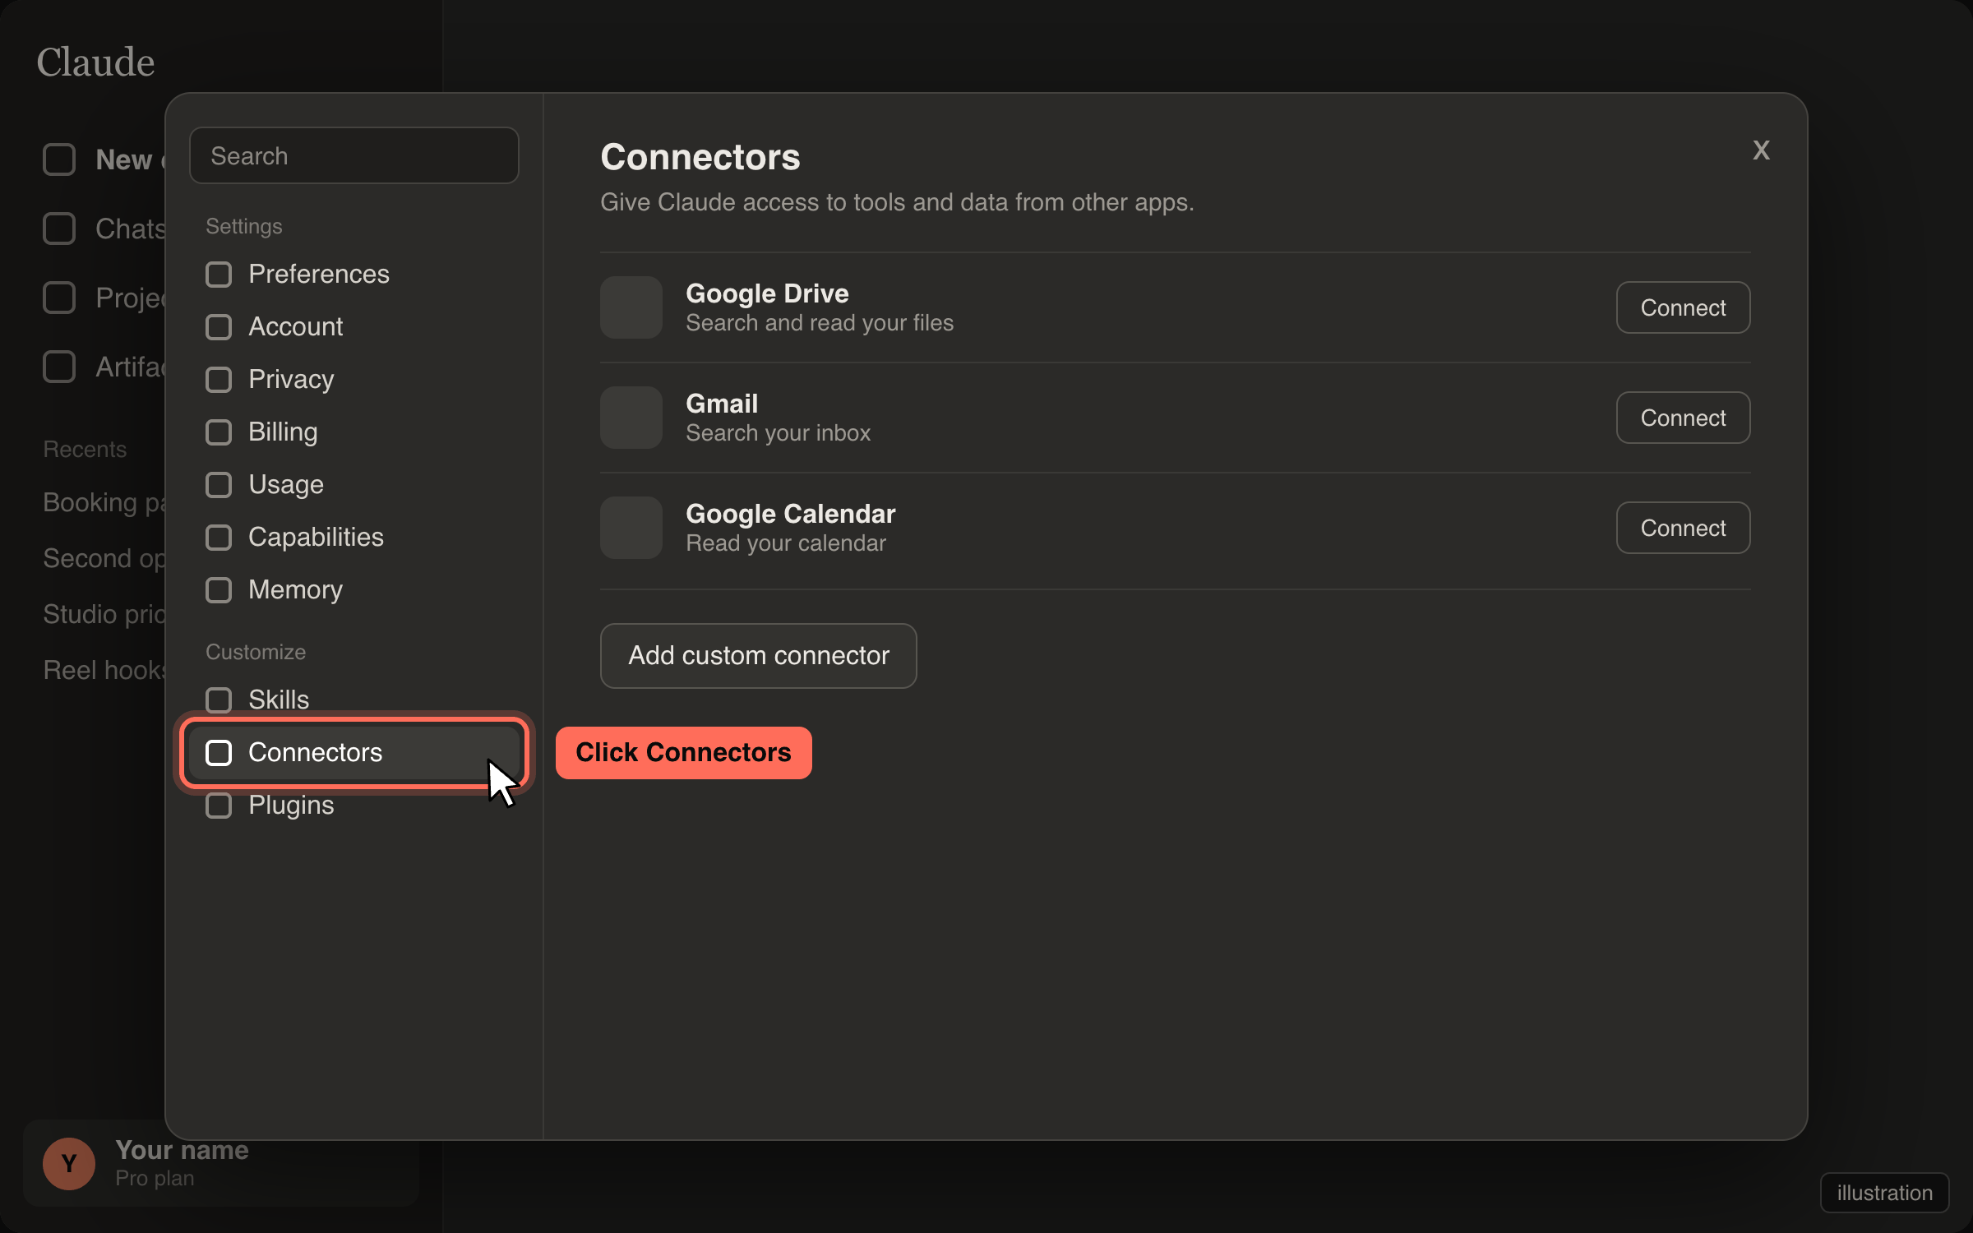
Task: Connect Gmail
Action: pyautogui.click(x=1683, y=418)
